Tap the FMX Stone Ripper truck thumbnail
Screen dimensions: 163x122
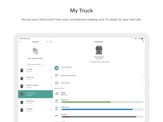tap(22, 86)
